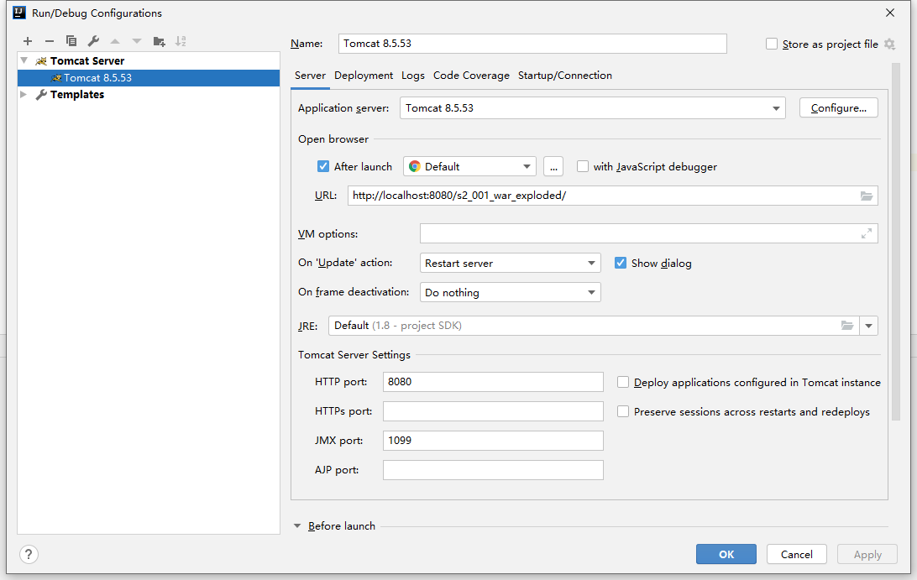Click the Open browser section label
917x580 pixels.
333,139
